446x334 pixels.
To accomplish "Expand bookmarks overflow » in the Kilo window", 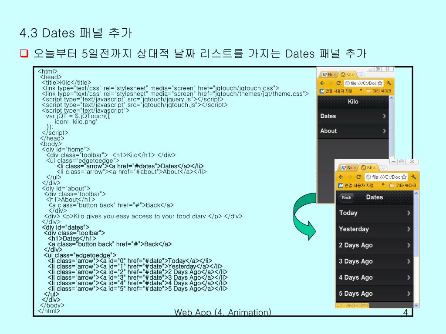I will click(x=361, y=90).
